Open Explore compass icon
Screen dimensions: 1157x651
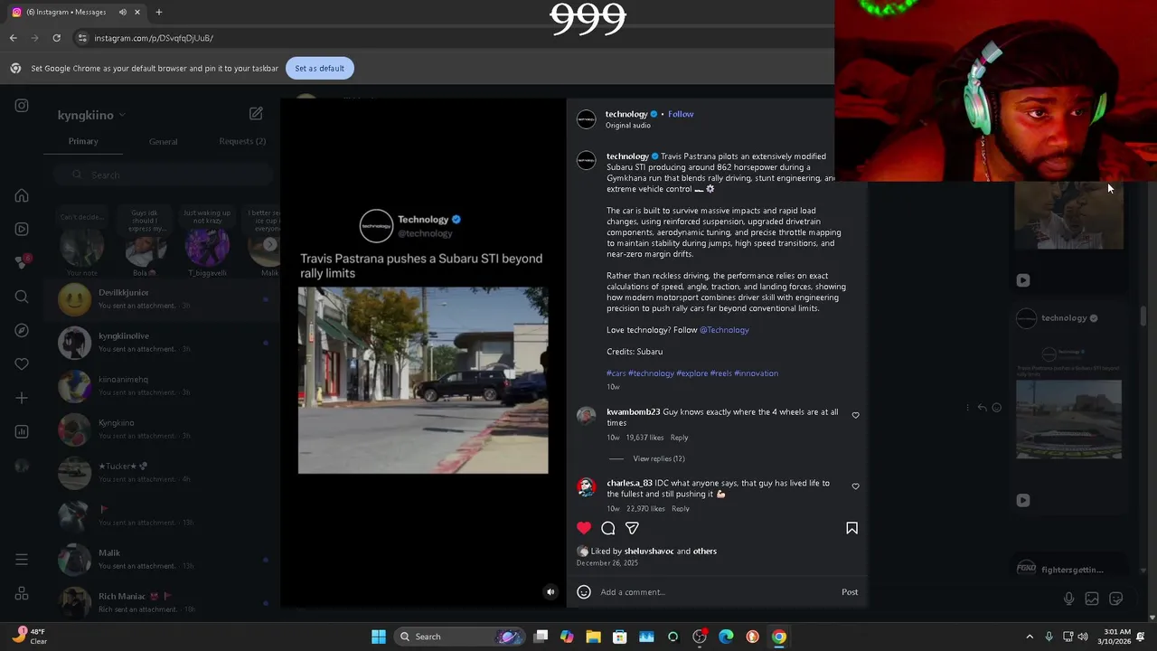[22, 330]
